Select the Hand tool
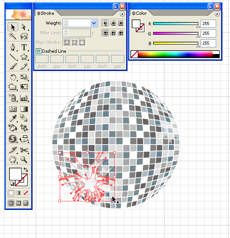The height and width of the screenshot is (238, 230). point(13,159)
